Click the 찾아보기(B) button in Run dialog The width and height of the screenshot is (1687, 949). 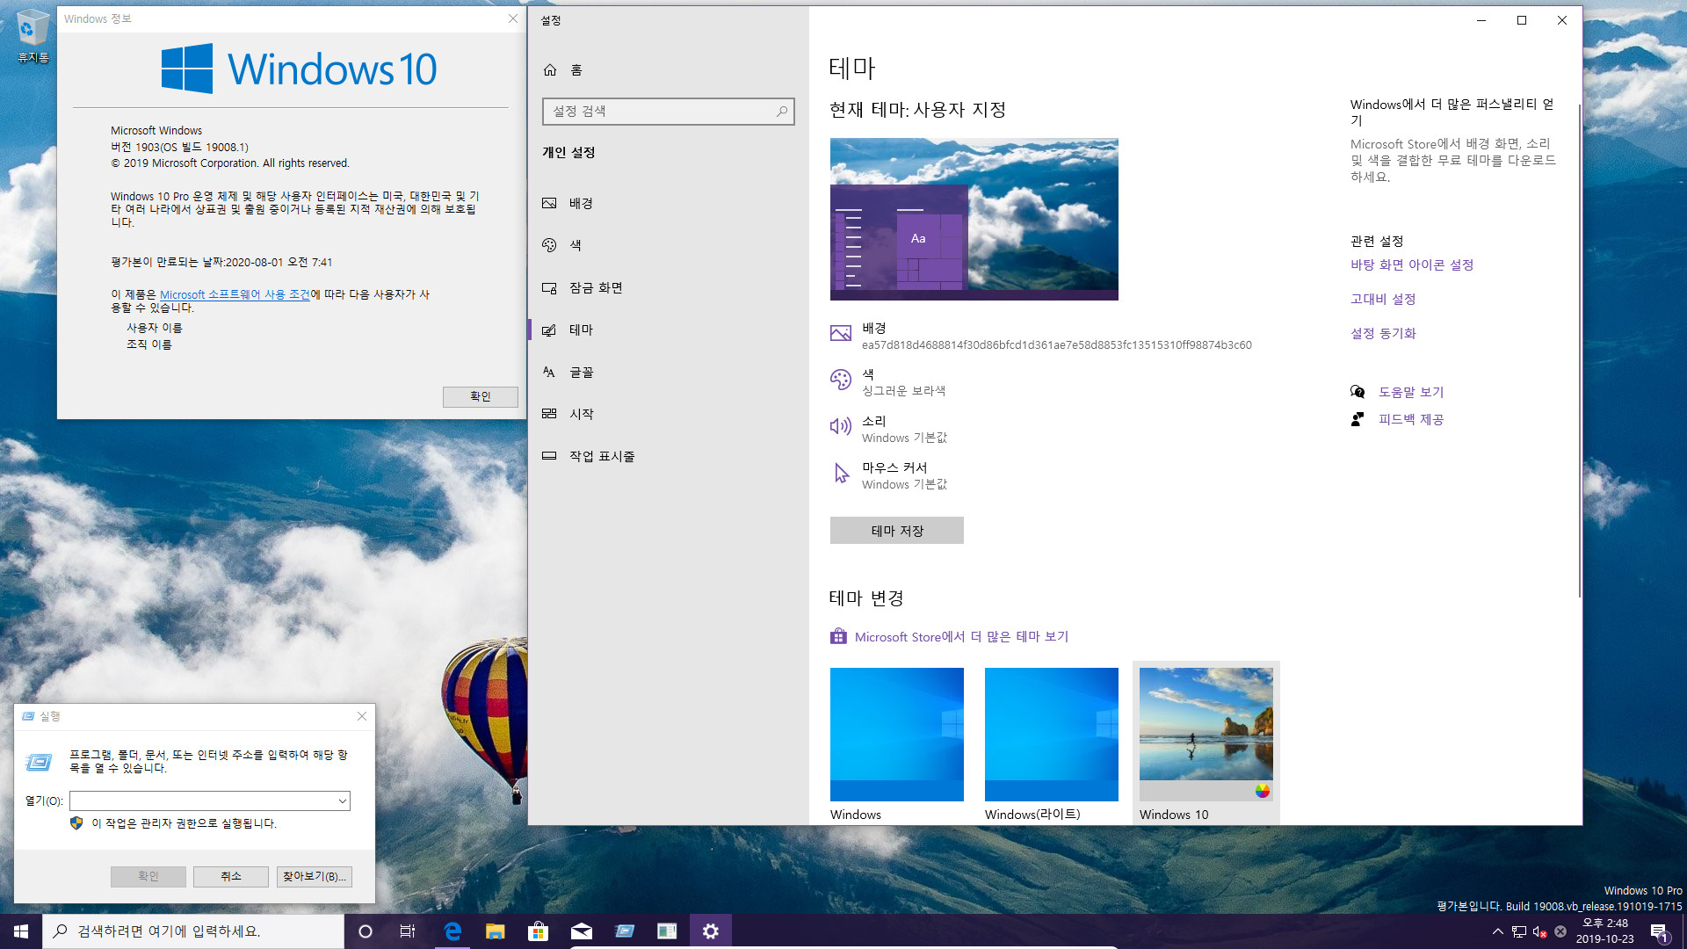[313, 876]
